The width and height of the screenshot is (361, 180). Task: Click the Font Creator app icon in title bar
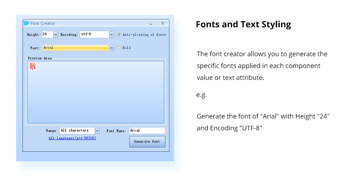click(26, 23)
